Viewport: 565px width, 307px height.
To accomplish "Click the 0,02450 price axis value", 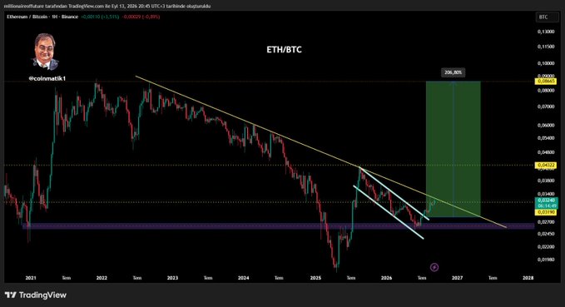I will point(546,234).
